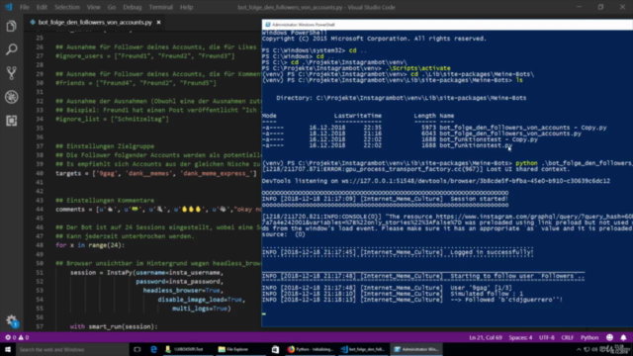This screenshot has height=356, width=633.
Task: Click the VS Code logo icon
Action: click(x=8, y=7)
